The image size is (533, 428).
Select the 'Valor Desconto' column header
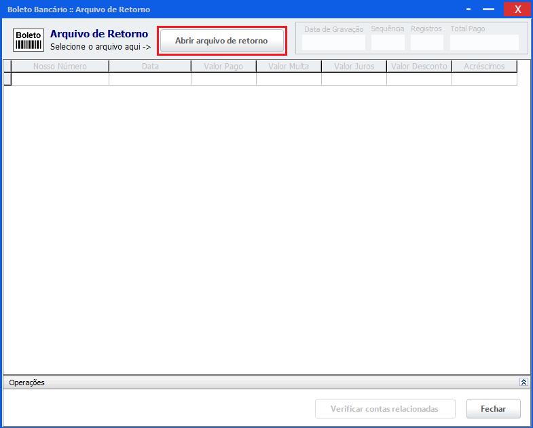point(419,67)
